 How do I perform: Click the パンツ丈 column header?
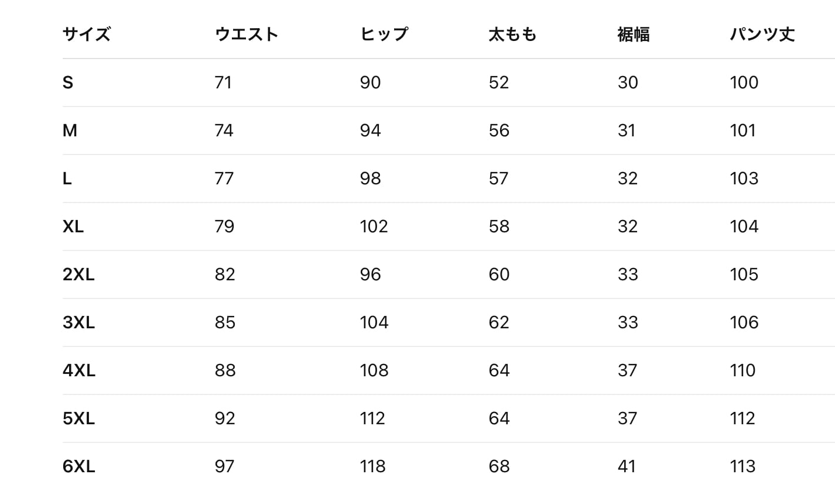click(762, 35)
